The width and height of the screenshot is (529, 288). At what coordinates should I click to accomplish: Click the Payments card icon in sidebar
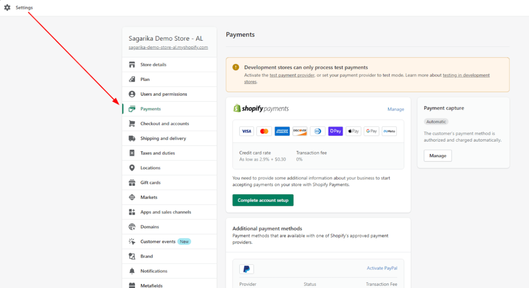click(132, 109)
